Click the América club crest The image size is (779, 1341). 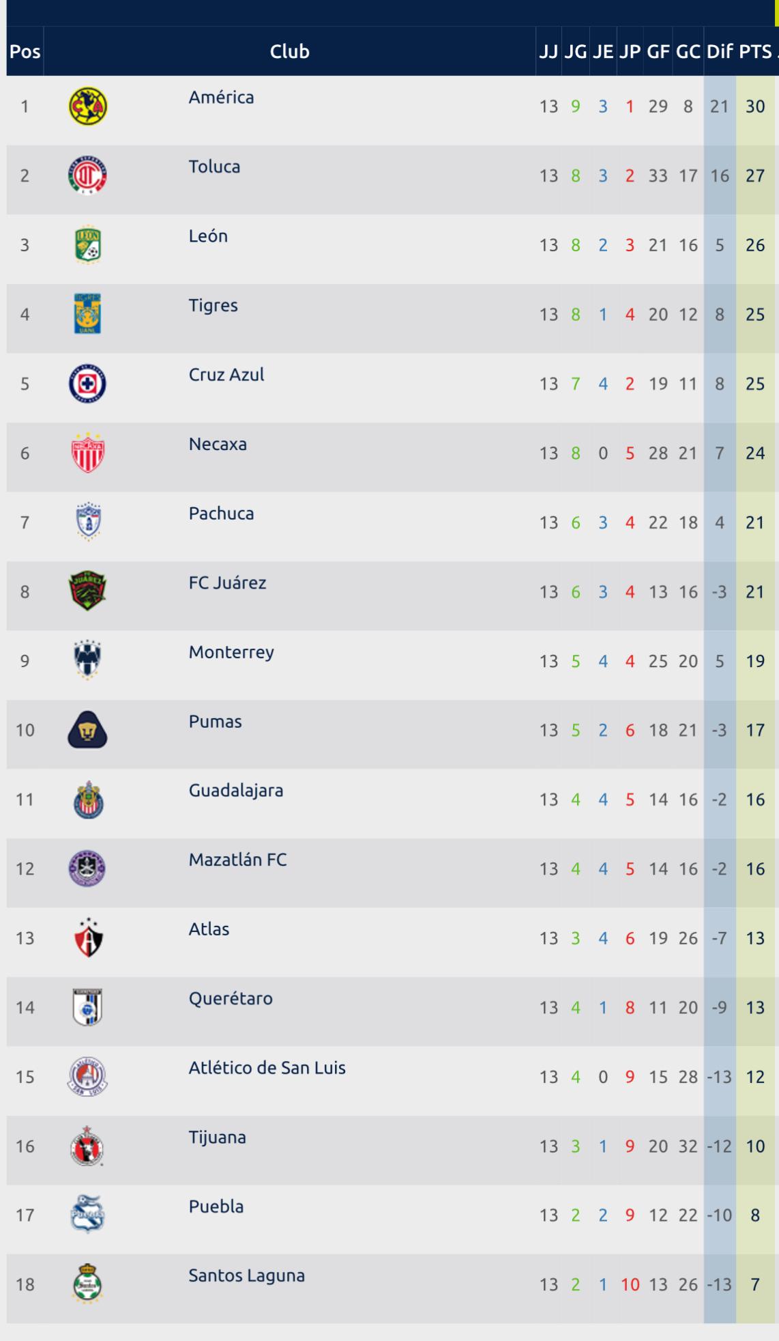88,107
